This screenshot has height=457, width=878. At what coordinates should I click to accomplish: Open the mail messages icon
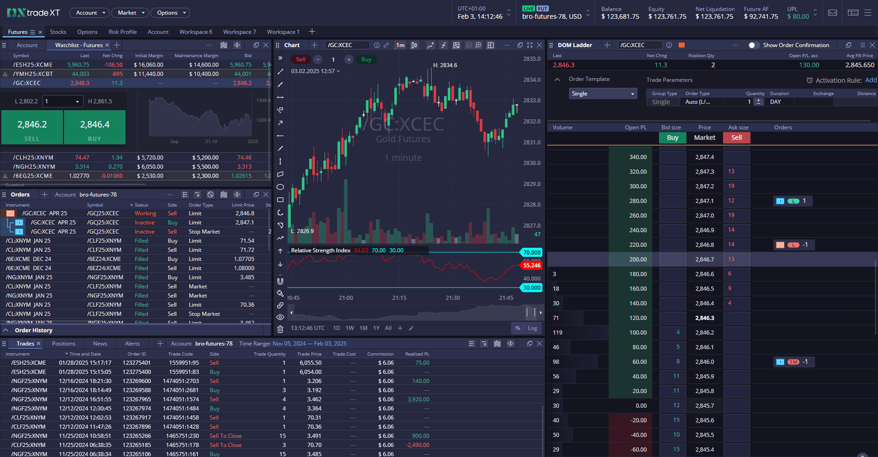[832, 13]
